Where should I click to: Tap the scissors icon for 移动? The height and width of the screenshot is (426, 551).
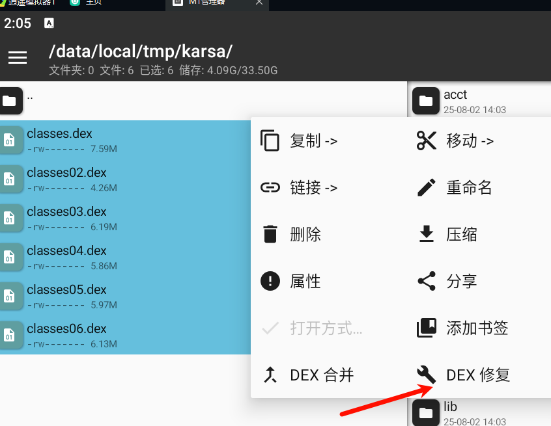click(427, 140)
